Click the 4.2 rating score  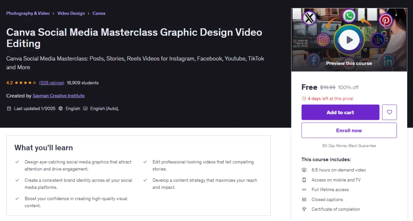[x=10, y=83]
